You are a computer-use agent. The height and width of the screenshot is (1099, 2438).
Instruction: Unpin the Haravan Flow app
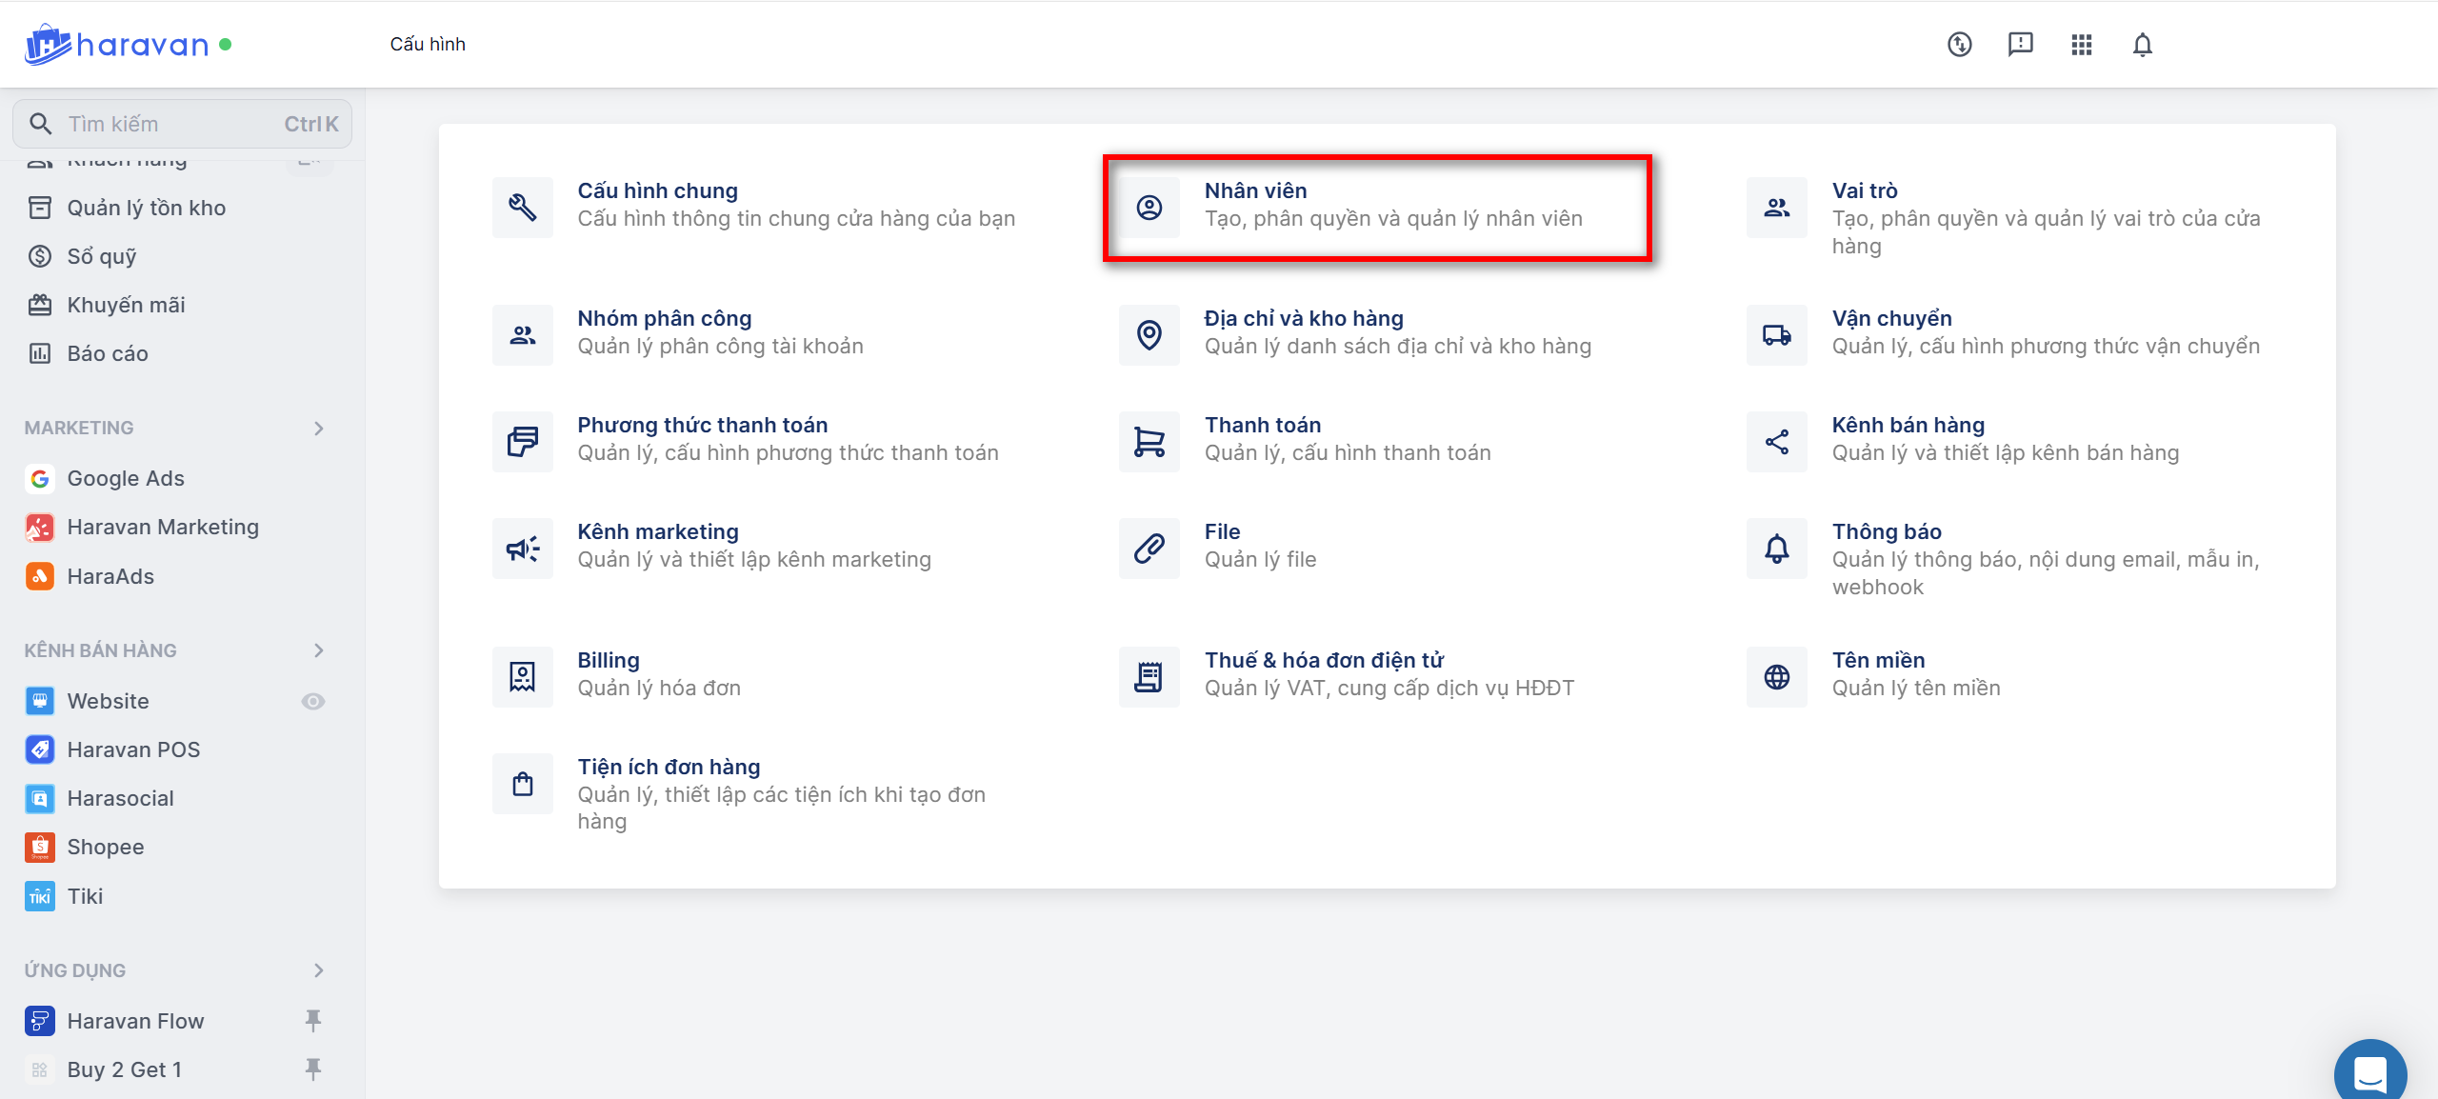[312, 1021]
